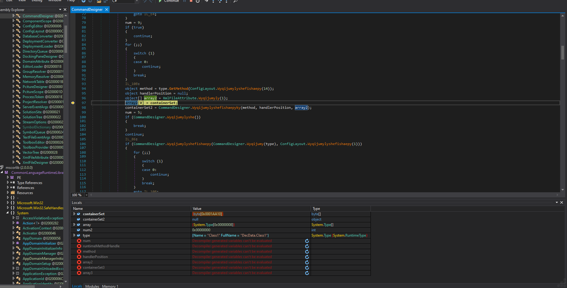Expand the type variable in Locals

point(74,235)
